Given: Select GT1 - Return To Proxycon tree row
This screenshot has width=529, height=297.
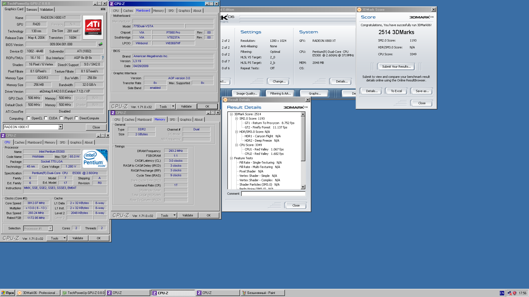Looking at the screenshot, I should click(269, 123).
